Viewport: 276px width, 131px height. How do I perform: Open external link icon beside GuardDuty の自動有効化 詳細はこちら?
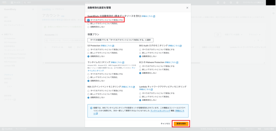pos(154,16)
